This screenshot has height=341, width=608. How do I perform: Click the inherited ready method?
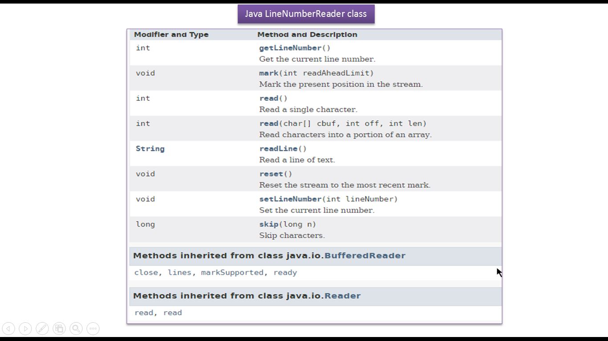[x=285, y=273]
